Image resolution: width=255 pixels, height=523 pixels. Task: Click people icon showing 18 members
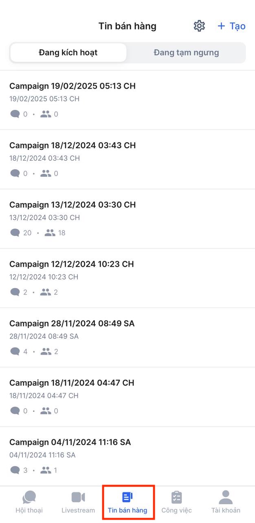pyautogui.click(x=50, y=233)
